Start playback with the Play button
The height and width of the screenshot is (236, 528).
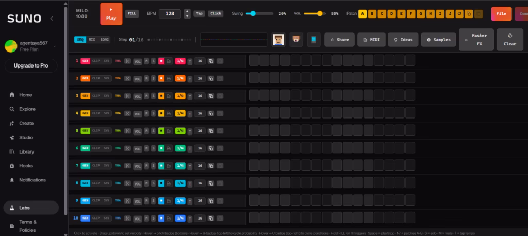[111, 14]
